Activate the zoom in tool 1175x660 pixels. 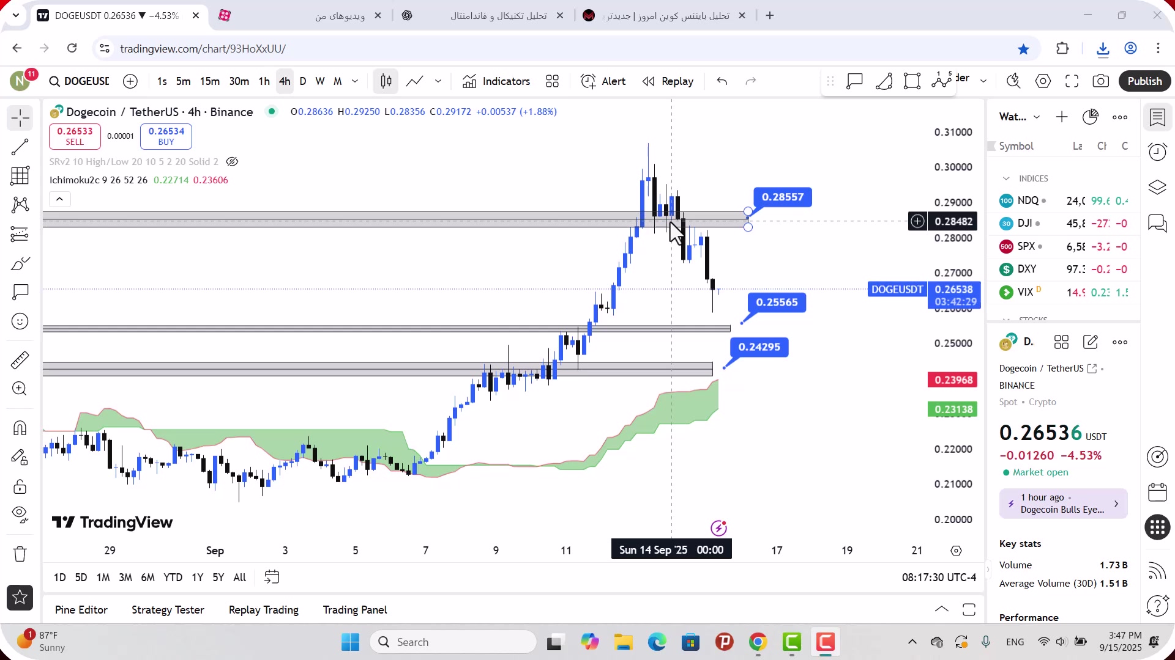[x=20, y=389]
